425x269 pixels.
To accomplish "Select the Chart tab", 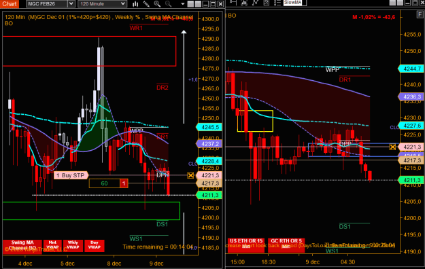I will 10,4.
